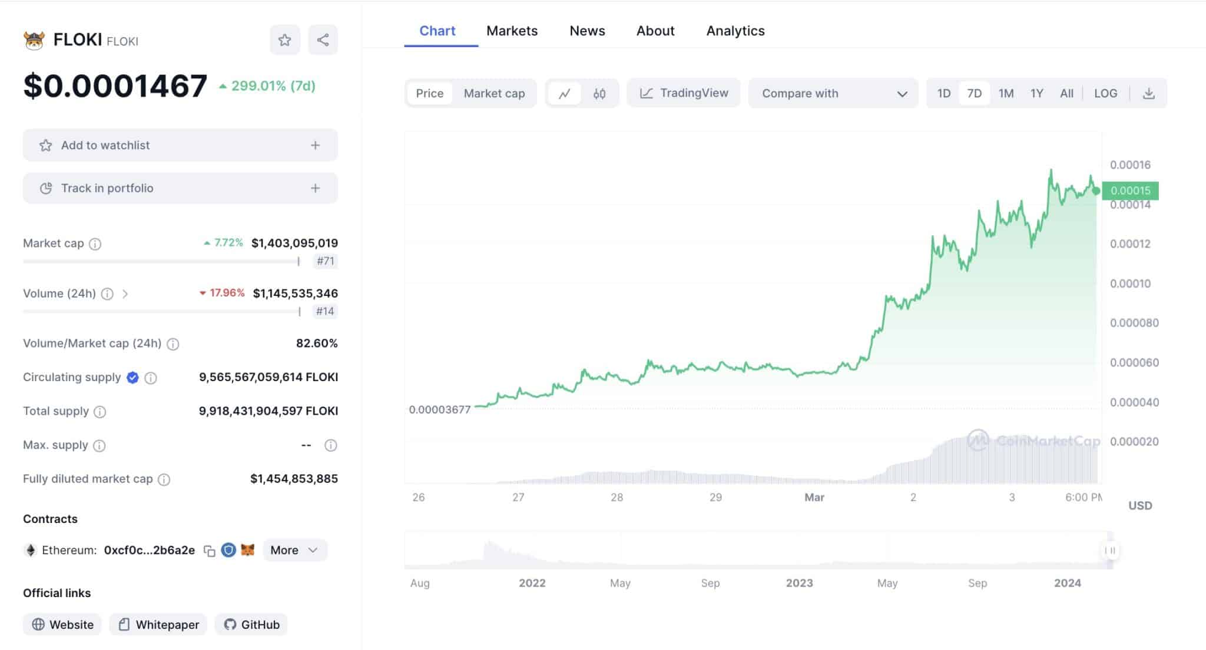
Task: Open Max. supply info icon
Action: pos(100,445)
